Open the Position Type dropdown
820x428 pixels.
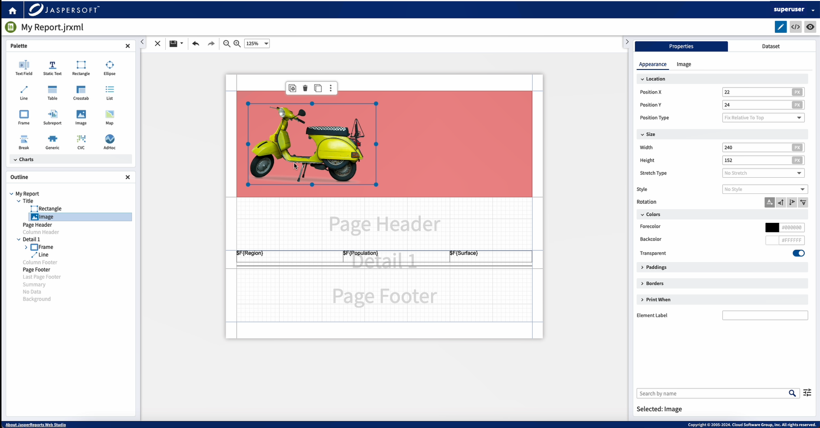click(763, 118)
